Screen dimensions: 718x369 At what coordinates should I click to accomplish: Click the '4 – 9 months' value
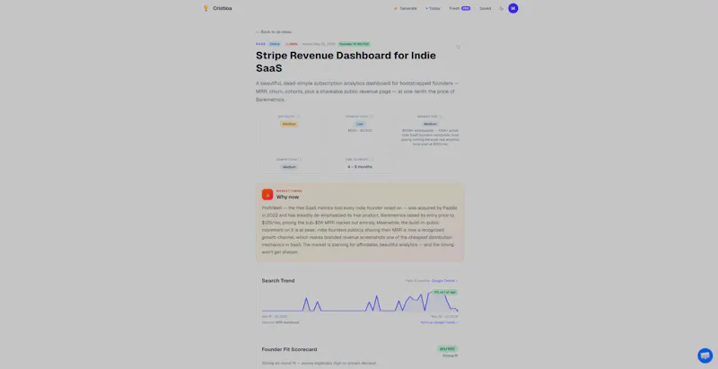point(360,167)
